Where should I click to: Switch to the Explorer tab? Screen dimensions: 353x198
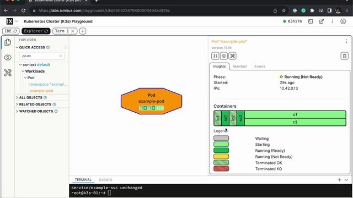pos(36,31)
